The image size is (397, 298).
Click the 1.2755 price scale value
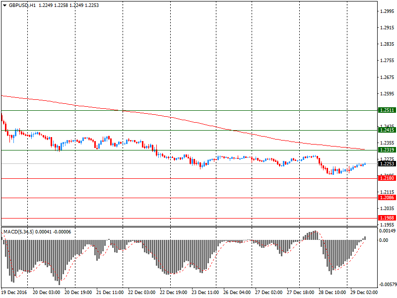click(x=387, y=61)
